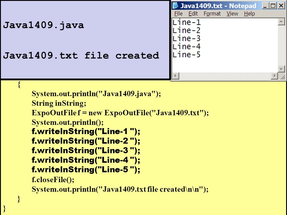Screen dimensions: 287x215
Task: Click the println "file created\n\n" code line
Action: click(120, 189)
